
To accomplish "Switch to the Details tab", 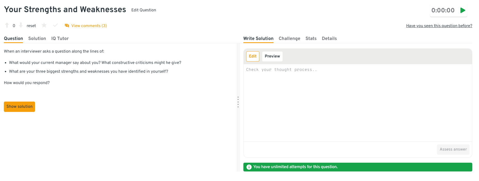I will (329, 38).
